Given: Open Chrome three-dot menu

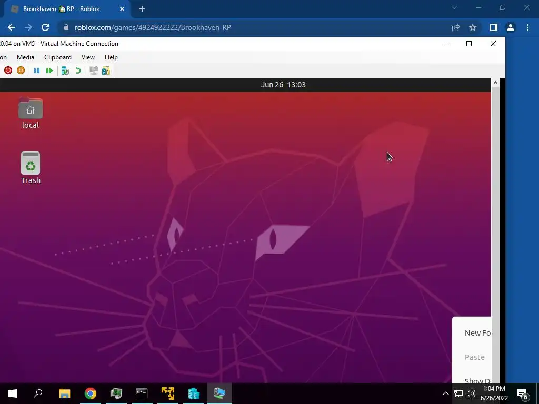Looking at the screenshot, I should pyautogui.click(x=527, y=27).
